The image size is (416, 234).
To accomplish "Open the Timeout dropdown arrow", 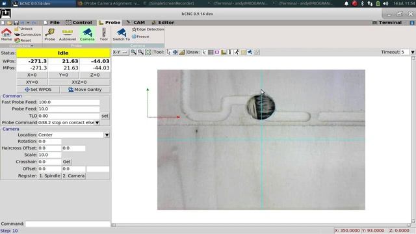I will 413,52.
